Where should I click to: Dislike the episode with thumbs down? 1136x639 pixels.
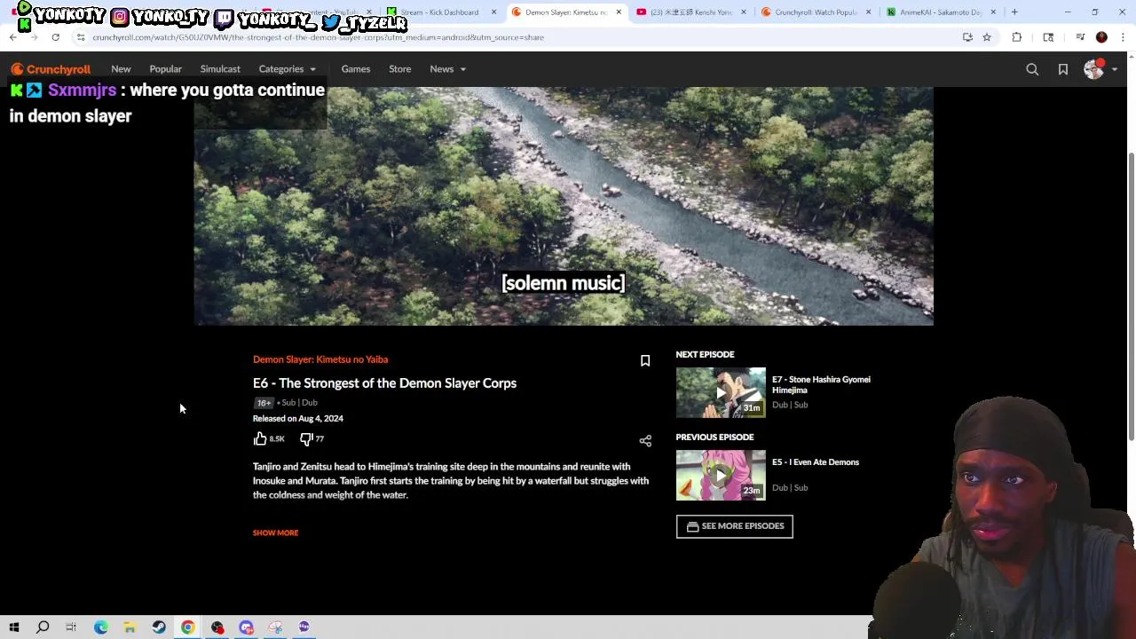coord(305,438)
